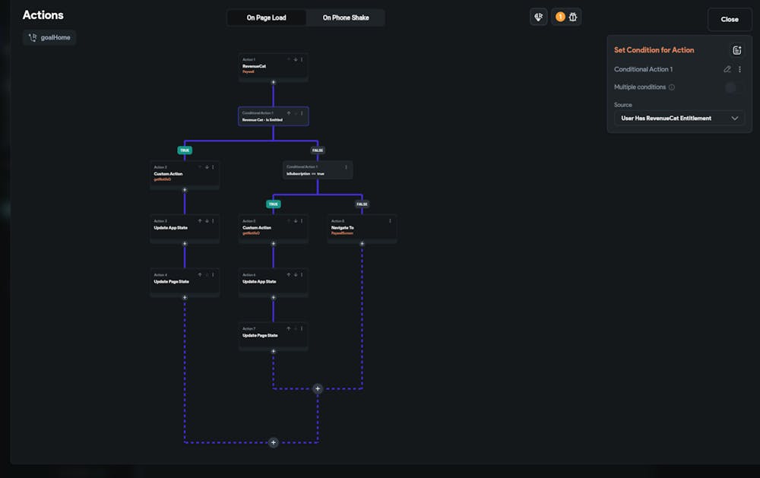Open options menu on Action 7 Update Page State
The height and width of the screenshot is (478, 760).
pos(302,328)
